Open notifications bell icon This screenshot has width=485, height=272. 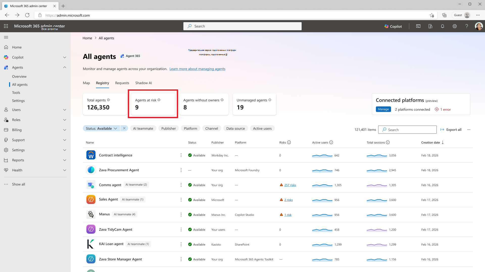443,26
